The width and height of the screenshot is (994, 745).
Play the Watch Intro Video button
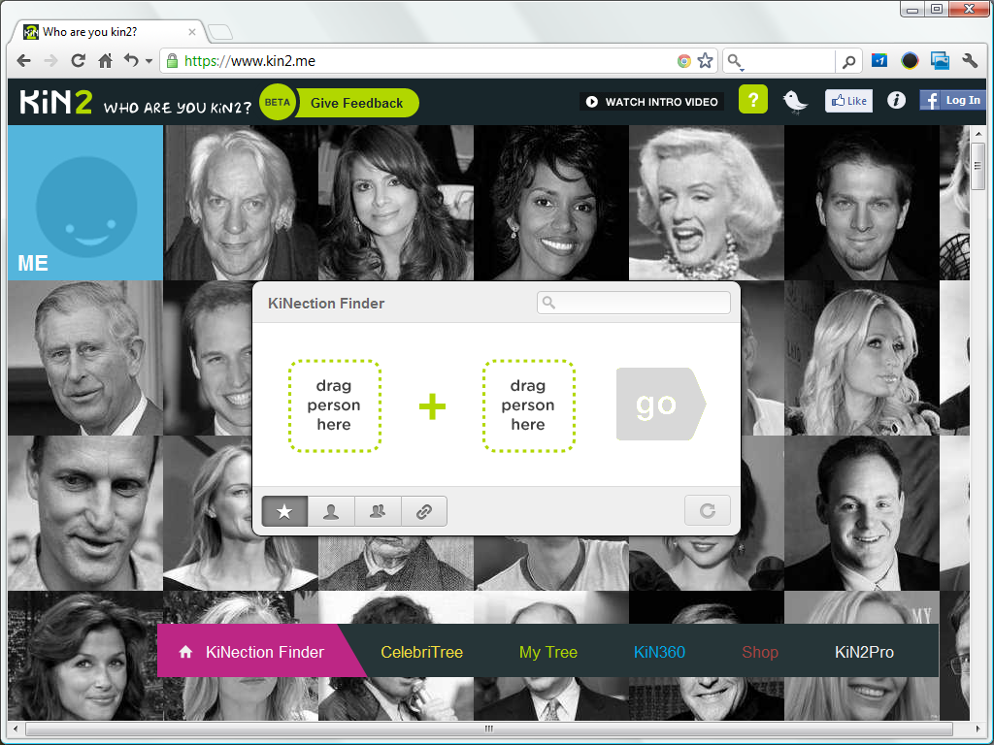click(651, 102)
